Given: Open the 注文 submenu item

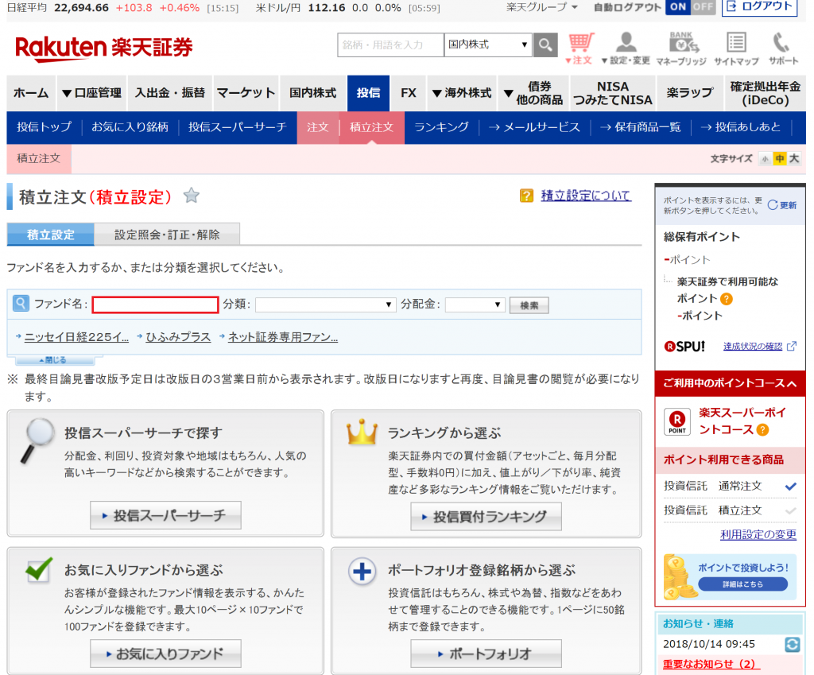Looking at the screenshot, I should tap(318, 127).
